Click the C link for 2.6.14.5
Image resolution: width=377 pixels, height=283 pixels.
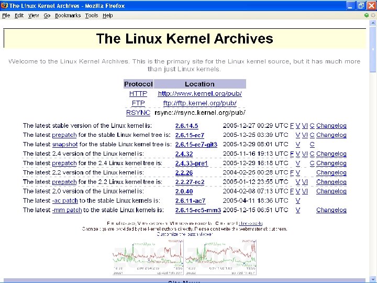(312, 126)
